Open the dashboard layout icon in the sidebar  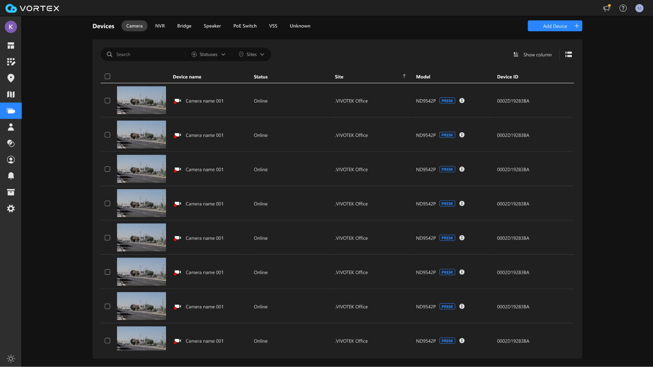(x=11, y=46)
